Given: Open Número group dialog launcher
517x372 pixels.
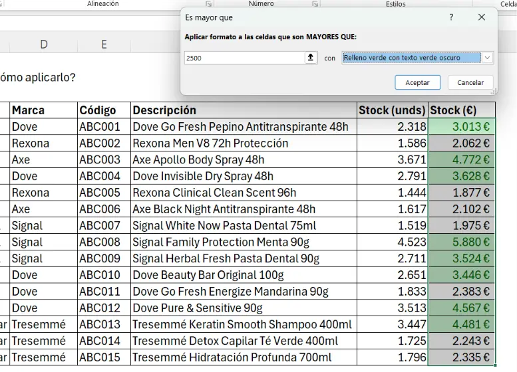Looking at the screenshot, I should pos(315,3).
